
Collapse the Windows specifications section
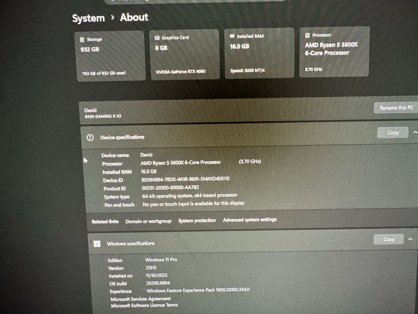coord(410,239)
